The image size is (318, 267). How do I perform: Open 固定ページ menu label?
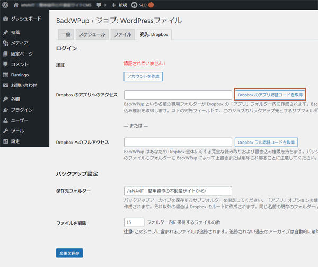[22, 54]
